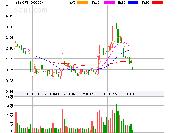Click the red MA60 legend swatch
The width and height of the screenshot is (181, 133).
[157, 2]
